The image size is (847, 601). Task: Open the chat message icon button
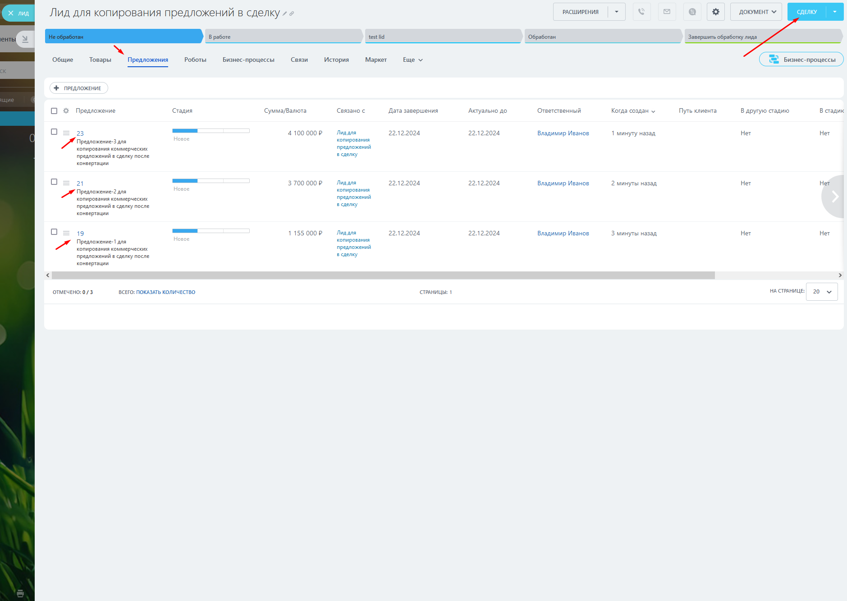[692, 12]
